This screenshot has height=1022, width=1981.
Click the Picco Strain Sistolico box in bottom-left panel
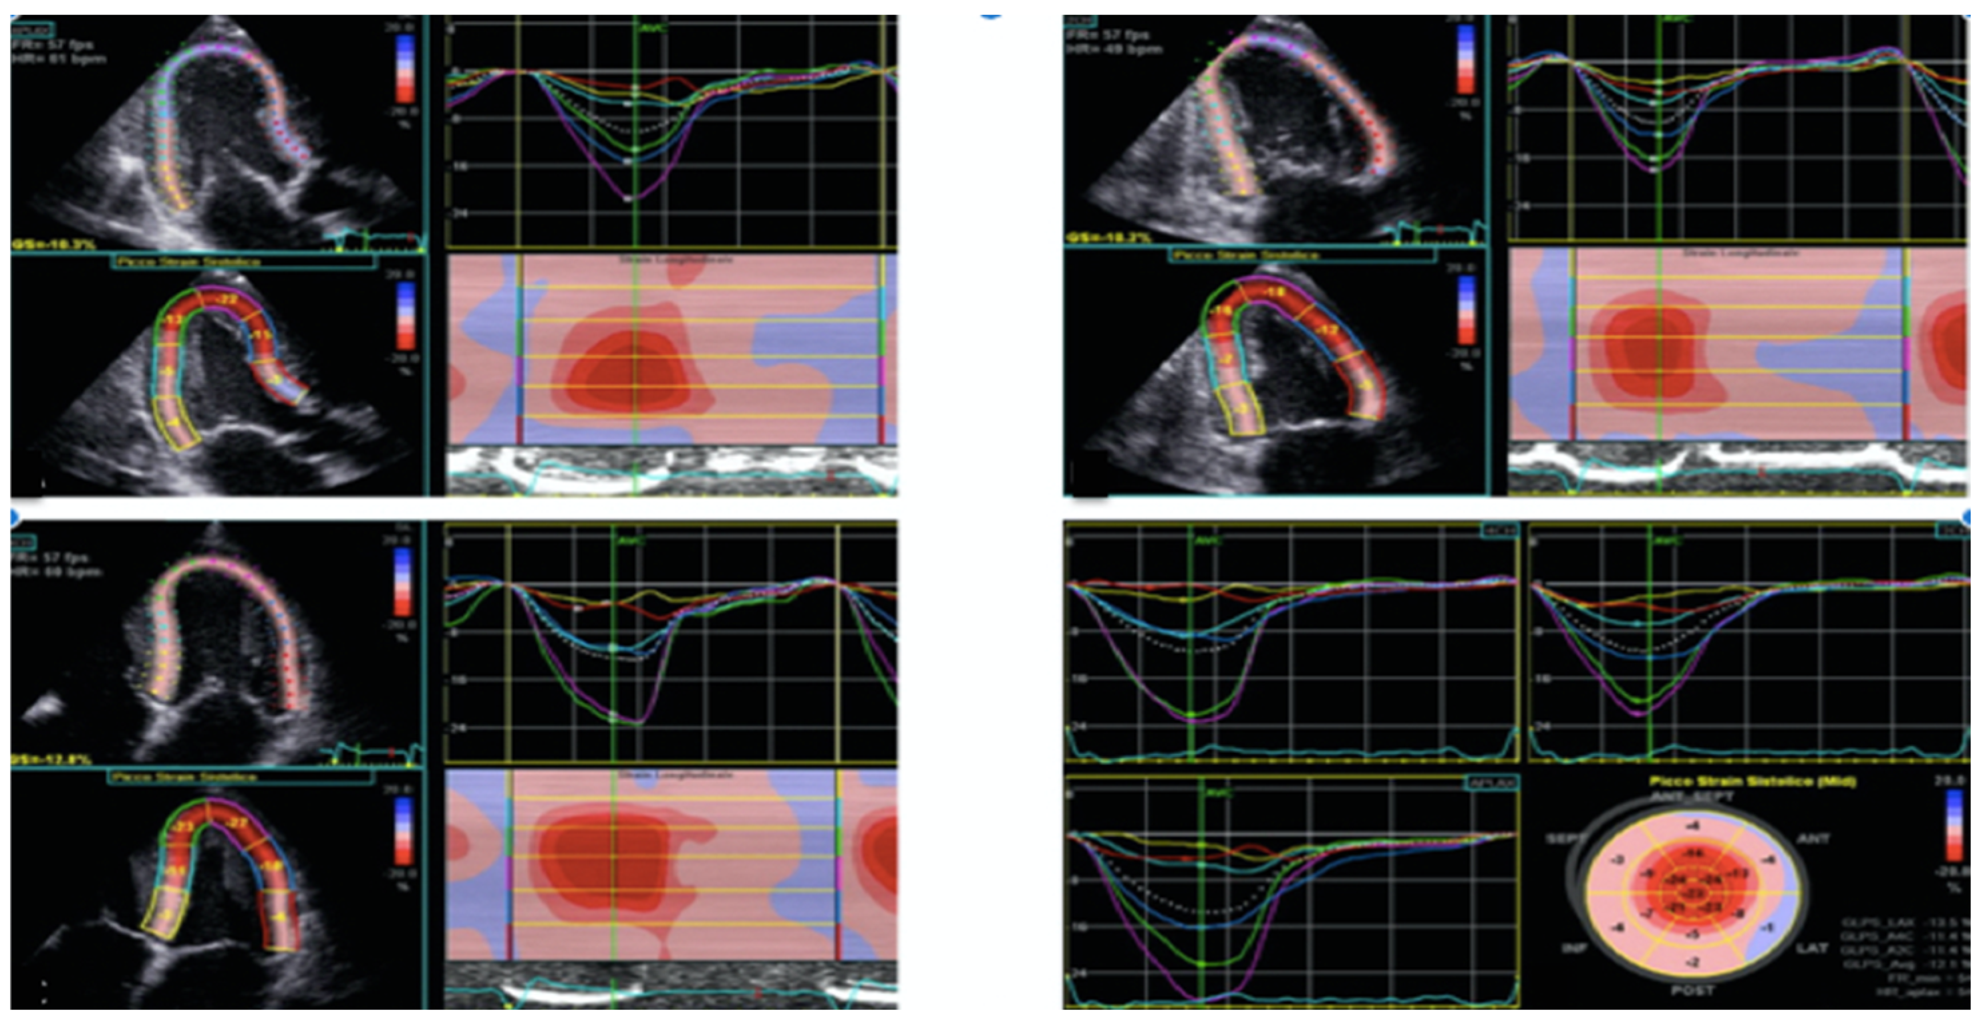click(x=240, y=777)
